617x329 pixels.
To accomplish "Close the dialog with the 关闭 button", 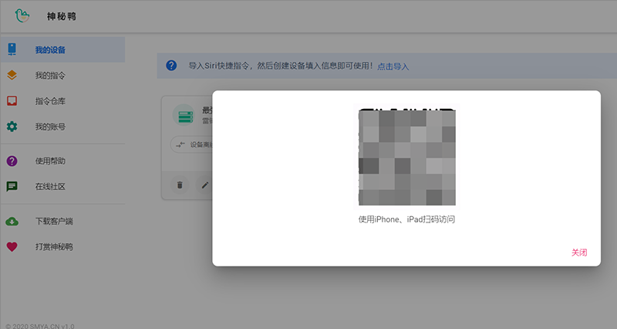I will (579, 253).
